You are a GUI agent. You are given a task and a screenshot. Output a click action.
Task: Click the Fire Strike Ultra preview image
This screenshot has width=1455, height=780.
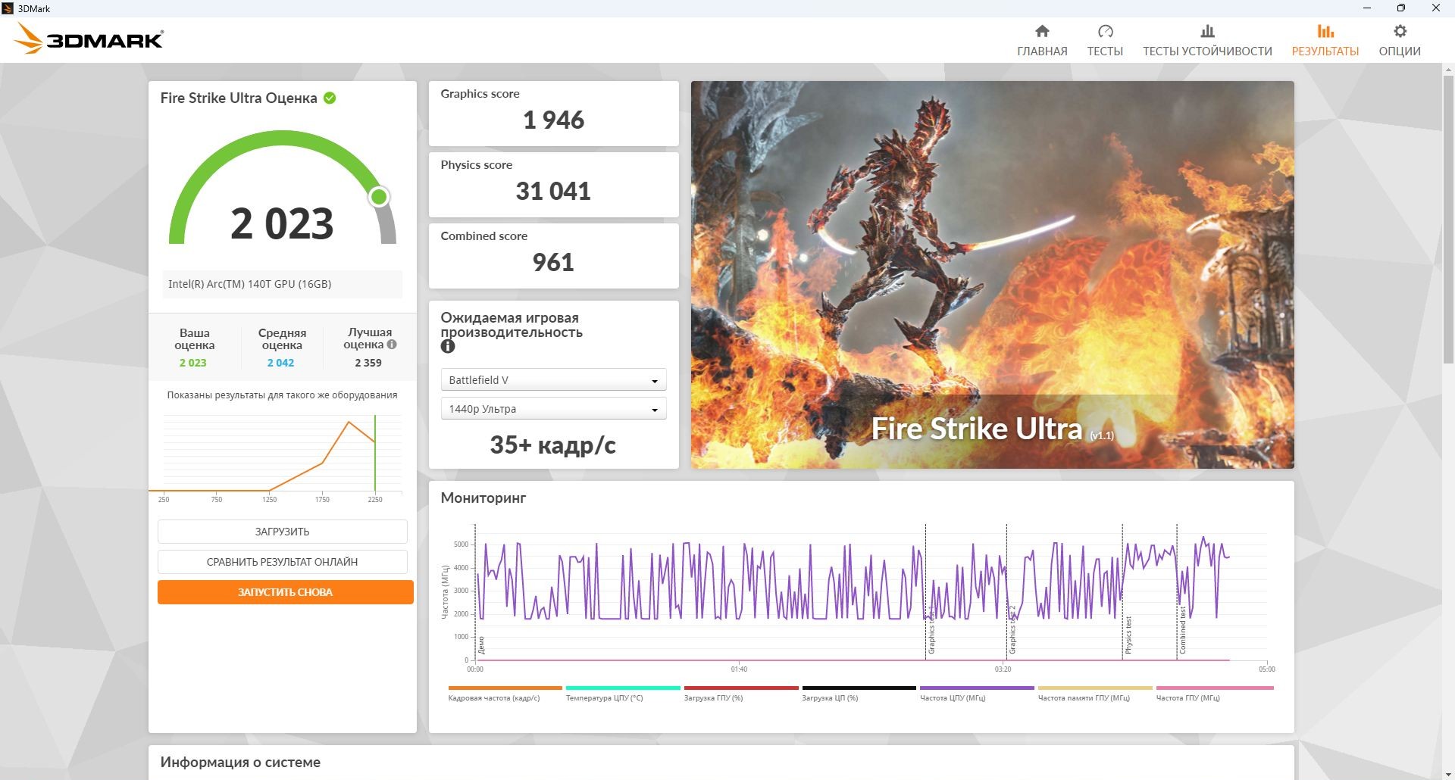coord(992,274)
